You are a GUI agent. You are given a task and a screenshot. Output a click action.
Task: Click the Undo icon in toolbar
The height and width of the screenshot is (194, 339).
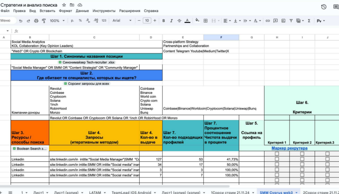coord(21,21)
